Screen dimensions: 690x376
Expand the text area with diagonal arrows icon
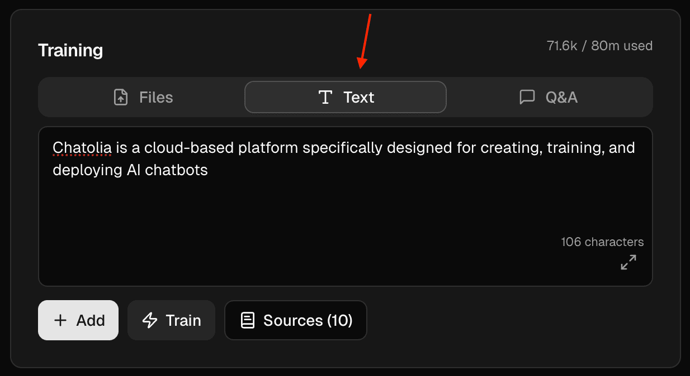coord(628,262)
